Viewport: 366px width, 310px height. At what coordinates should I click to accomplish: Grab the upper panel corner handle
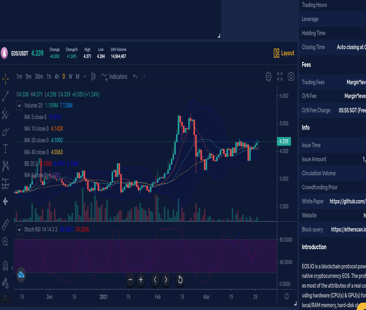(x=219, y=36)
